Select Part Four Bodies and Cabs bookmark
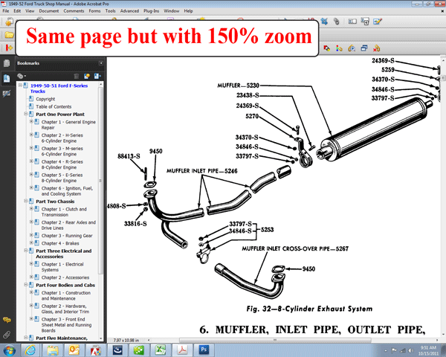This screenshot has height=357, width=446. click(x=65, y=286)
